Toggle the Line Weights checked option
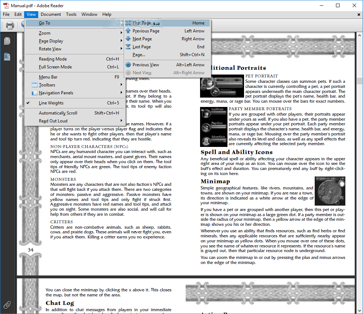This screenshot has width=363, height=314. [x=75, y=103]
